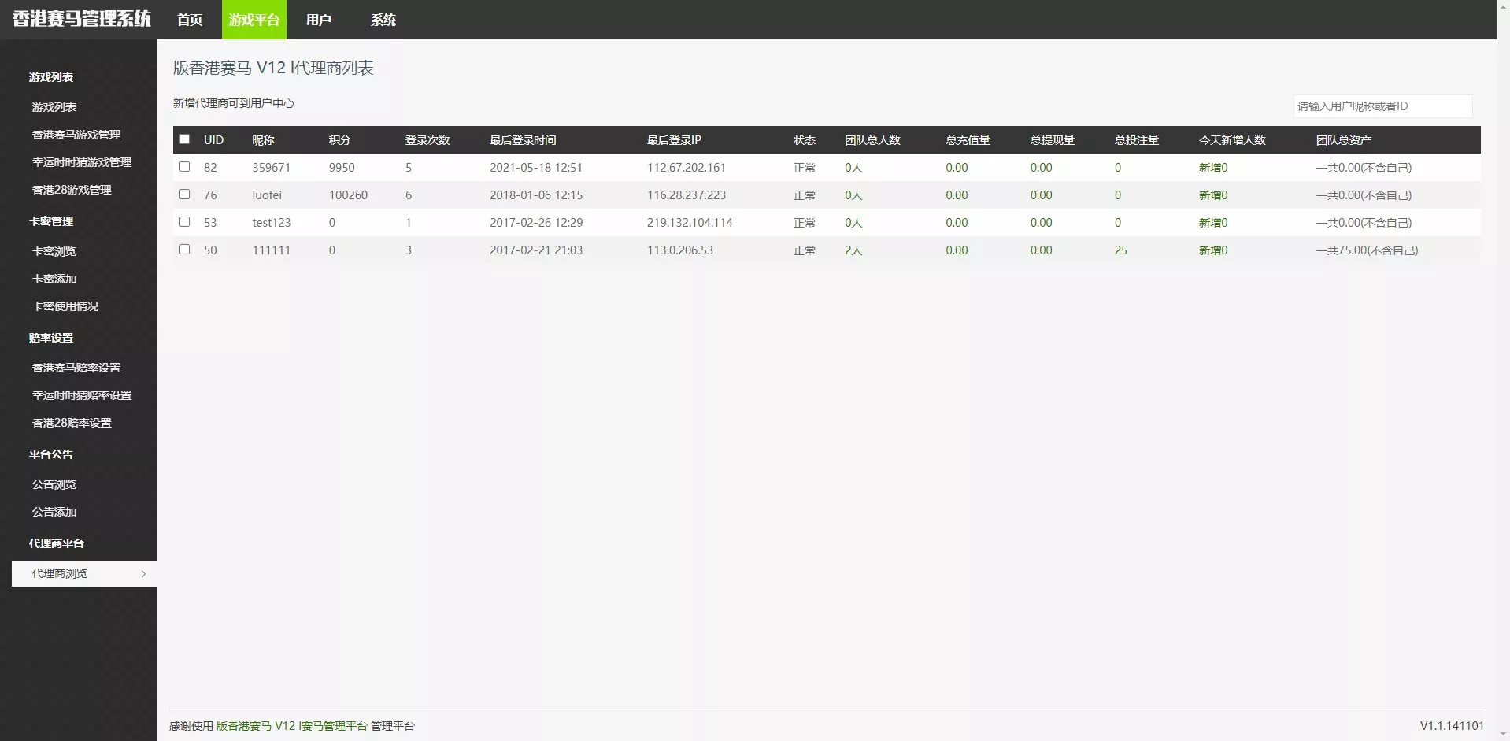Switch to the 游戏平台 tab

tap(254, 20)
